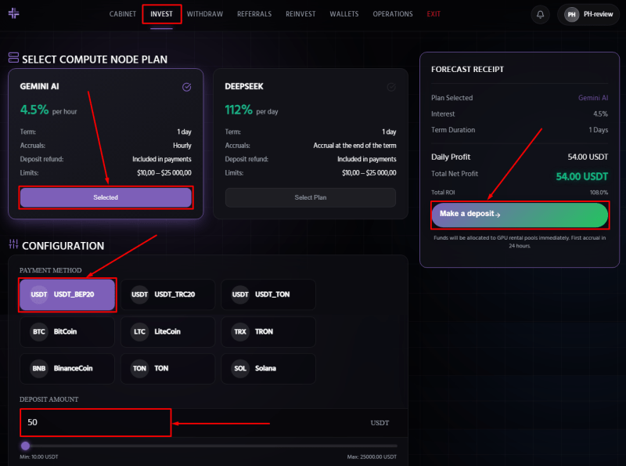Select the SOL Solana payment icon

(x=239, y=369)
